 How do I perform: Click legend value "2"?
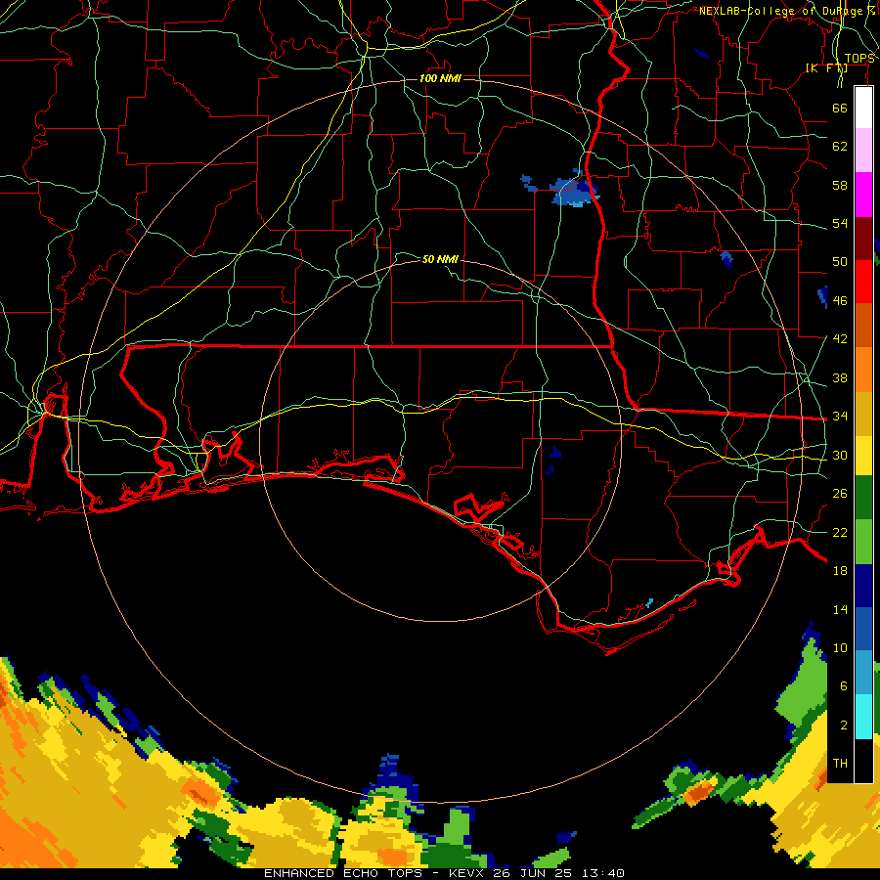coord(843,726)
